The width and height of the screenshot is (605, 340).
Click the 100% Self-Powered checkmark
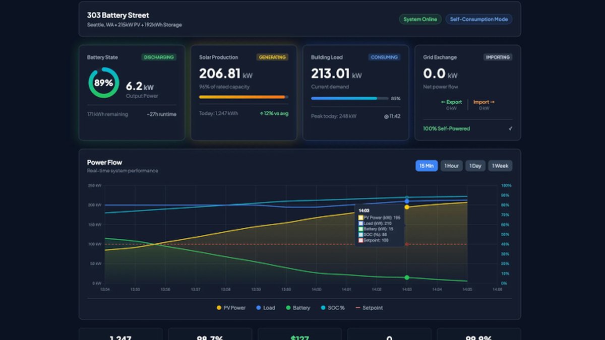pyautogui.click(x=510, y=128)
